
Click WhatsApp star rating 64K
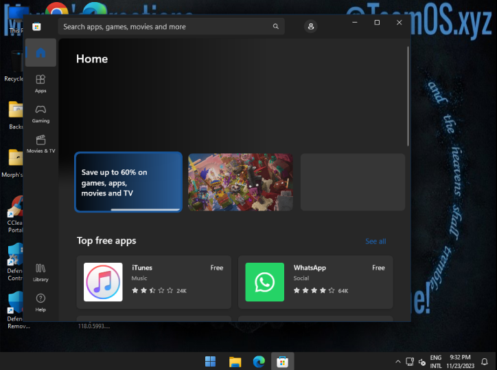tap(321, 291)
